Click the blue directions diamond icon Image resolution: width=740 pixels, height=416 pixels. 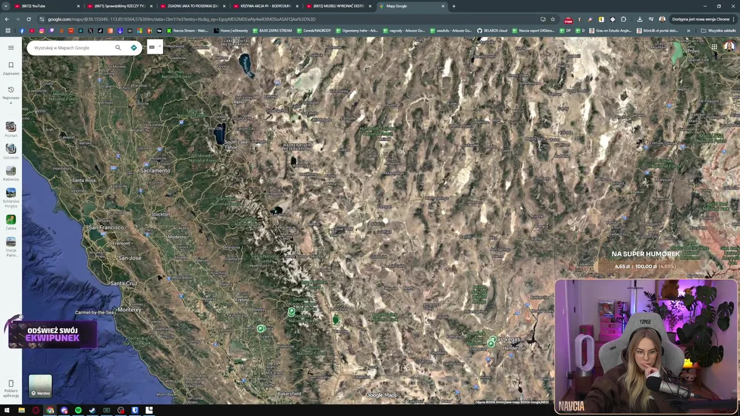point(134,47)
